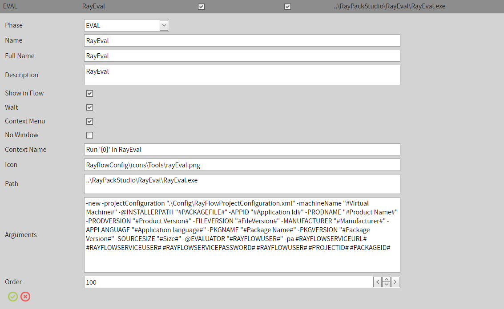Decrease Order with the left arrow button
Image resolution: width=504 pixels, height=309 pixels.
(x=377, y=282)
